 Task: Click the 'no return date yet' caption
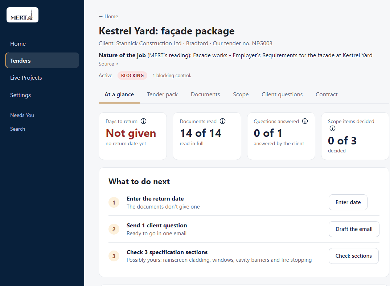coord(126,143)
